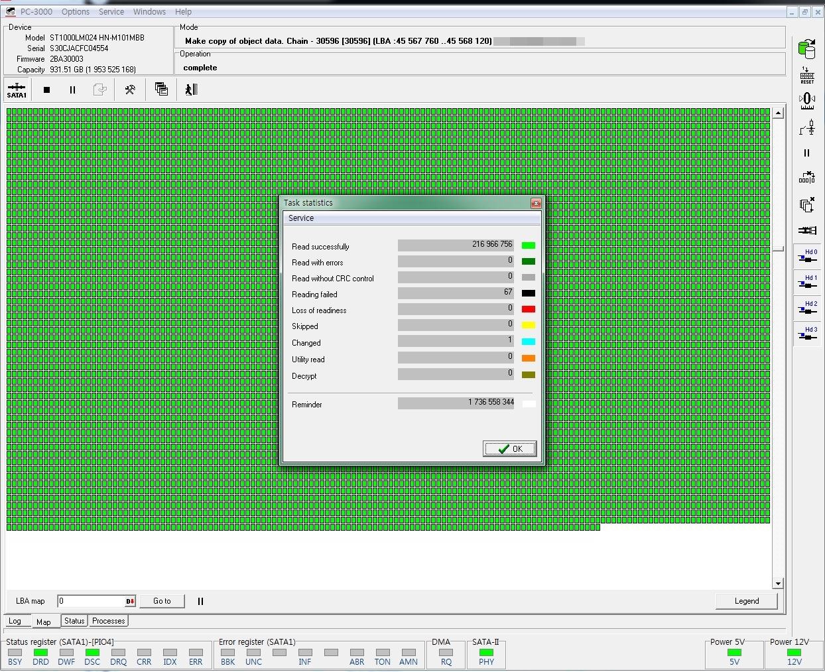Viewport: 825px width, 672px height.
Task: Click the PHY SATA-II indicator
Action: click(486, 653)
